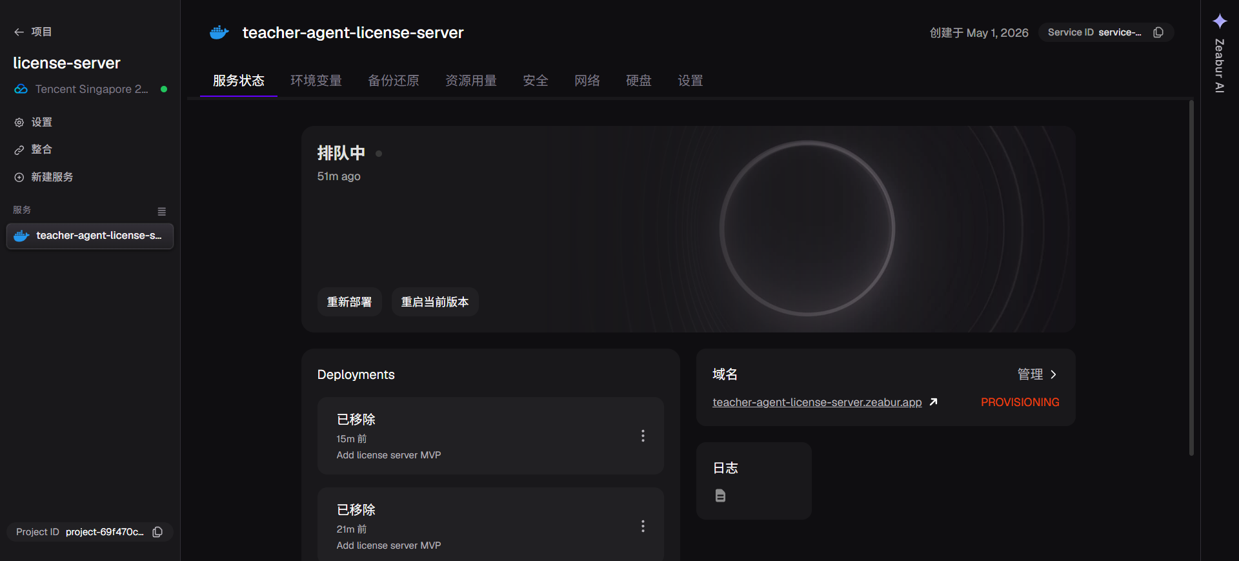The image size is (1239, 561).
Task: Go to the 设置 tab in header
Action: tap(690, 81)
